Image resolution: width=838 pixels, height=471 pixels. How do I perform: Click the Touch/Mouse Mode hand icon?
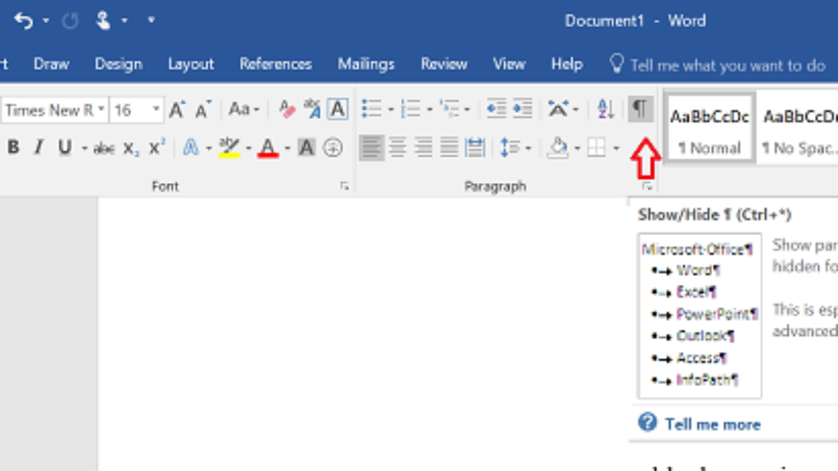click(103, 21)
